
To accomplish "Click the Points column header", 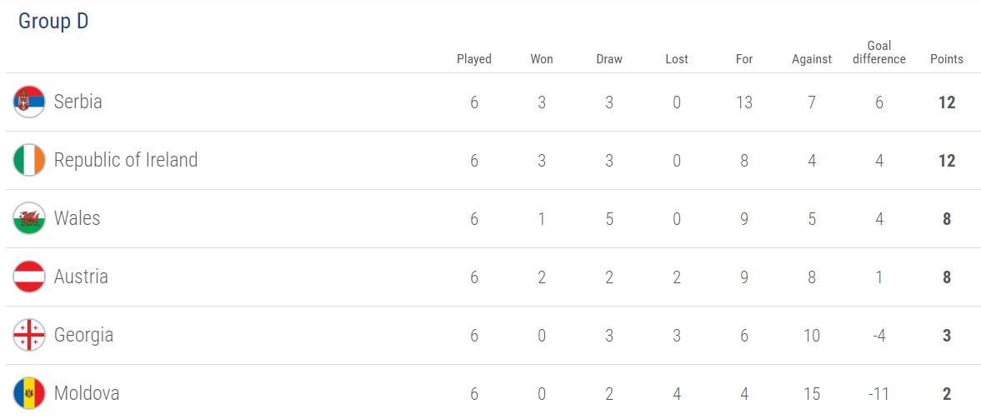I will [946, 59].
